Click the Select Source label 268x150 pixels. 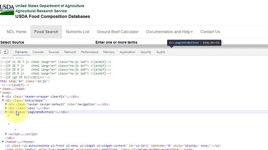pyautogui.click(x=12, y=42)
